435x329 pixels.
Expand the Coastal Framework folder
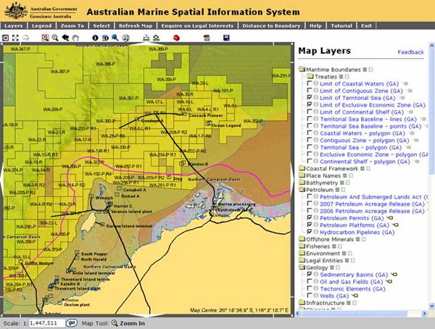pos(302,168)
